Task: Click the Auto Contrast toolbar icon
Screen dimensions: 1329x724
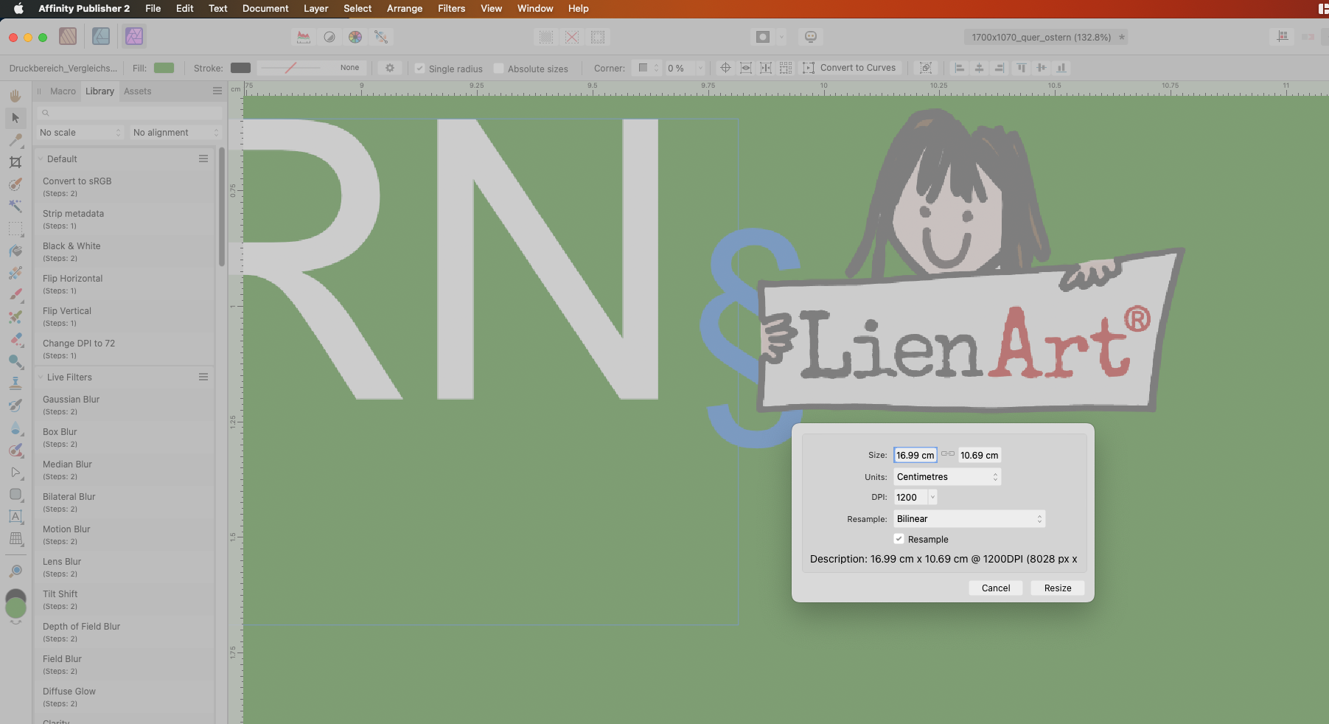Action: coord(329,37)
